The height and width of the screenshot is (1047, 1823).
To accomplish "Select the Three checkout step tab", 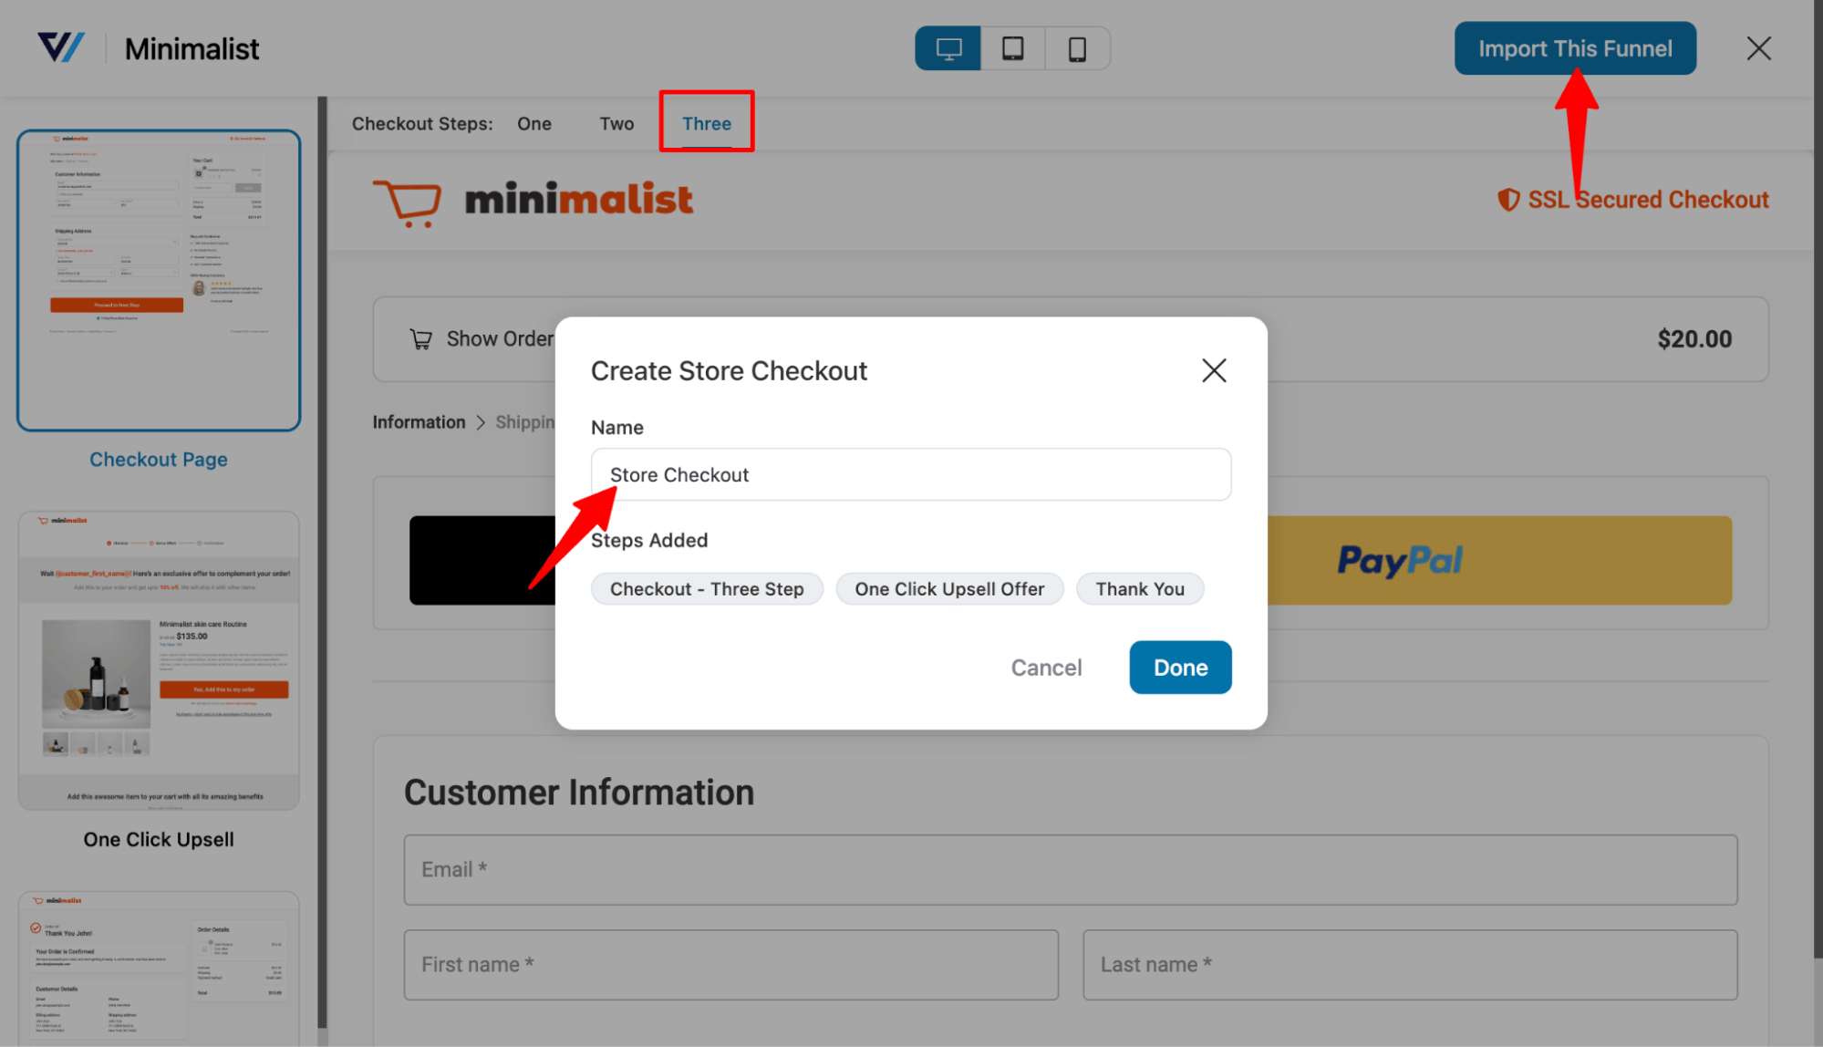I will 706,123.
